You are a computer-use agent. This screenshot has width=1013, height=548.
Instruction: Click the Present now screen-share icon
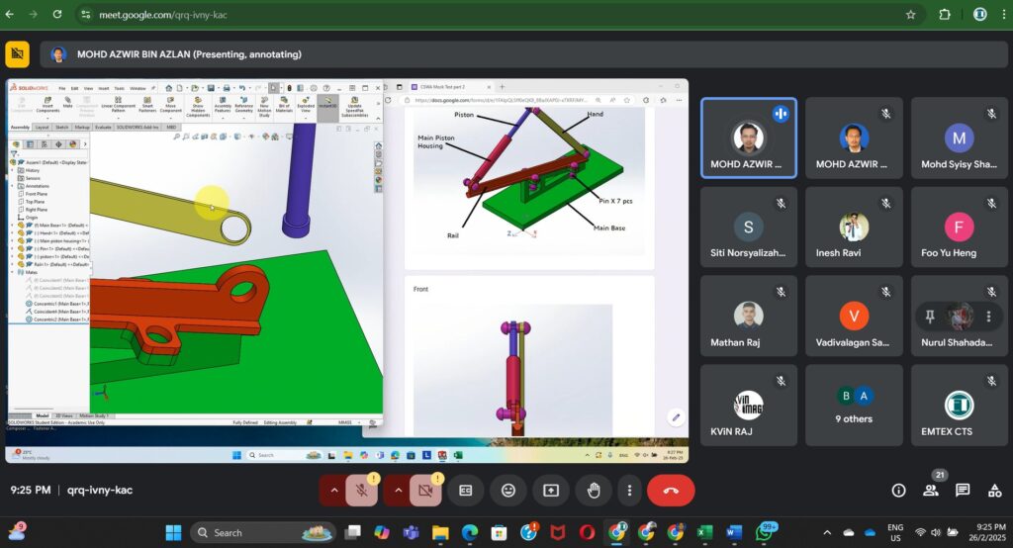tap(550, 490)
